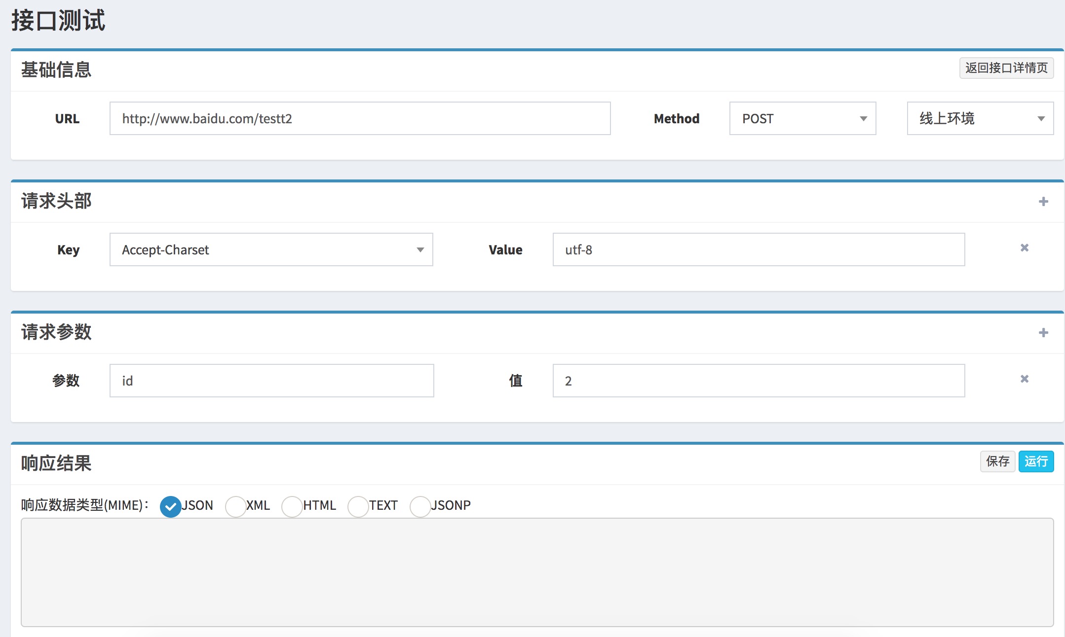Select JSON response type
The image size is (1065, 637).
tap(171, 506)
